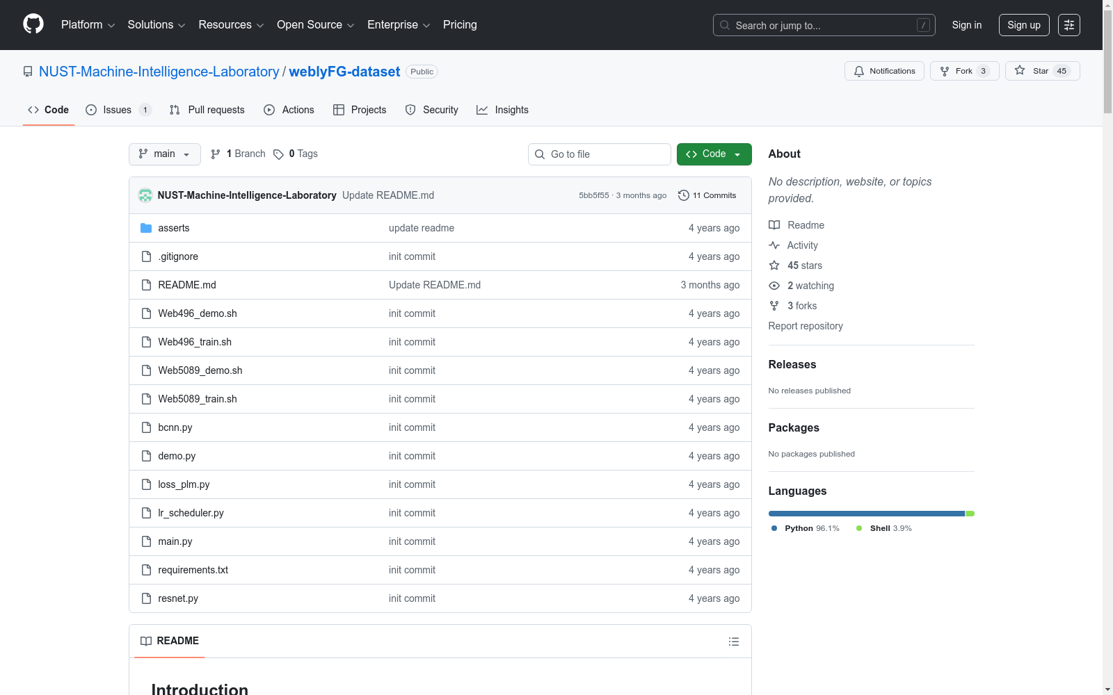Viewport: 1113px width, 695px height.
Task: Open the GitHub home logo
Action: (x=33, y=24)
